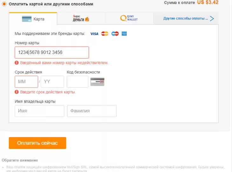The height and width of the screenshot is (172, 232).
Task: Click the CVV card hint icon
Action: 97,82
